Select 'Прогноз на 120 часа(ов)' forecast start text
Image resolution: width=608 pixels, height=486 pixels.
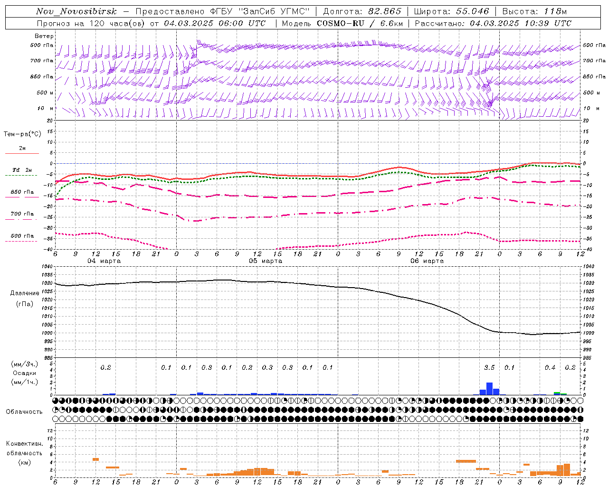[x=91, y=23]
